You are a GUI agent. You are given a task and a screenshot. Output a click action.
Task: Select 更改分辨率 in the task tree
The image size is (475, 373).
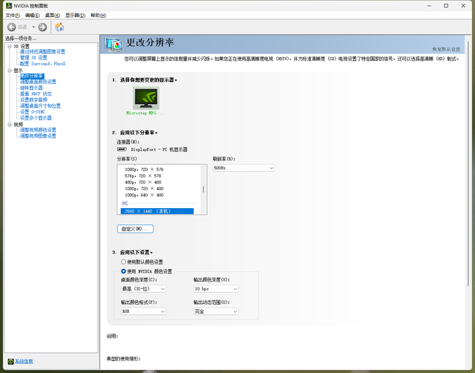click(x=32, y=76)
